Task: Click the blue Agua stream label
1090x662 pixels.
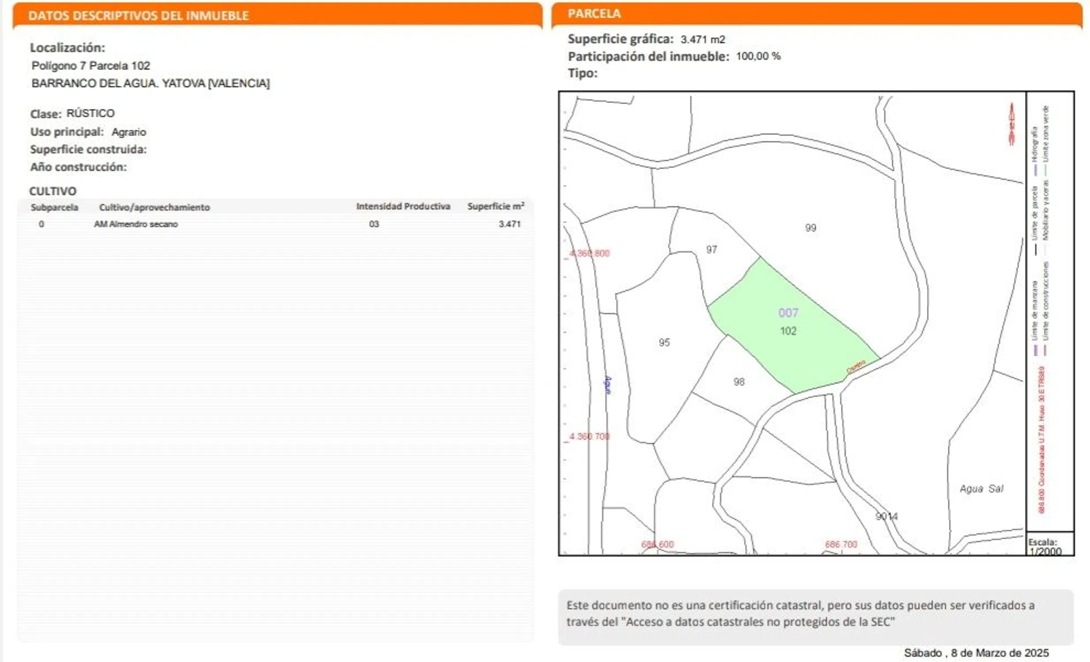Action: pos(608,385)
